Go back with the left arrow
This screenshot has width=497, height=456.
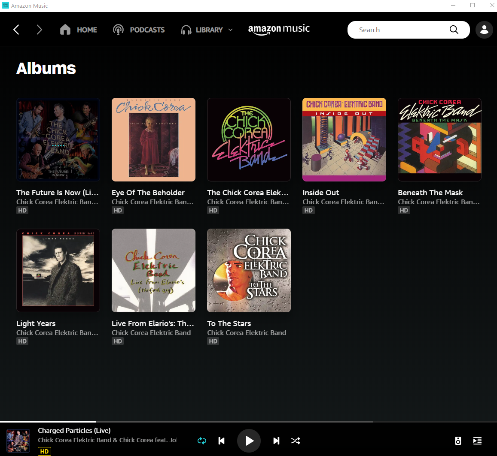[x=16, y=30]
